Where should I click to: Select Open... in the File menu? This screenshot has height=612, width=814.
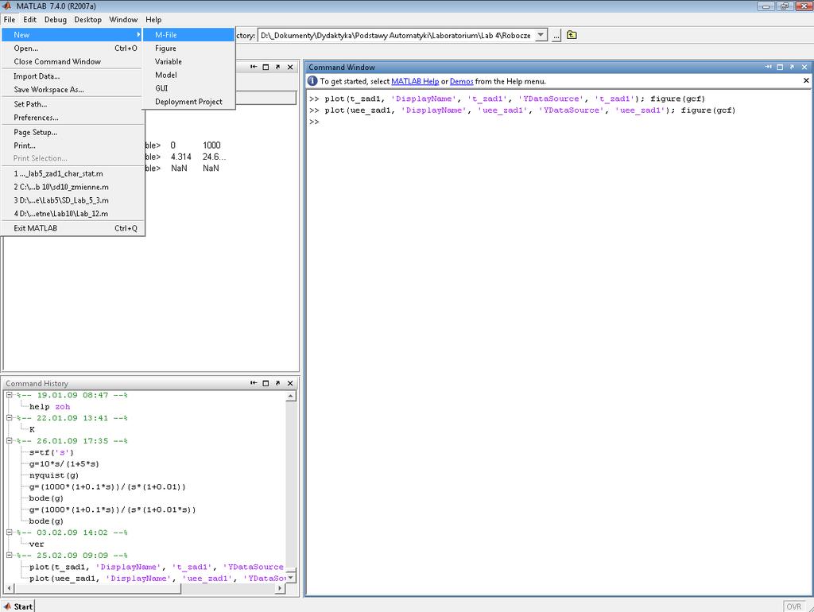tap(72, 48)
